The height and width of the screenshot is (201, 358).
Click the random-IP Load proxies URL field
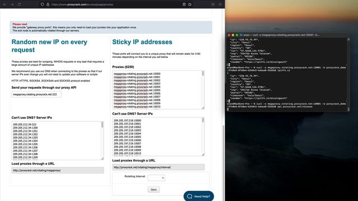(x=58, y=170)
